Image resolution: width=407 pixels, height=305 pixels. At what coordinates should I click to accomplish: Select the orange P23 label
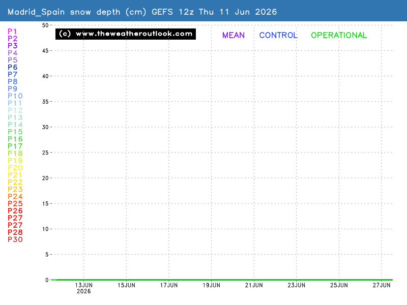[15, 189]
